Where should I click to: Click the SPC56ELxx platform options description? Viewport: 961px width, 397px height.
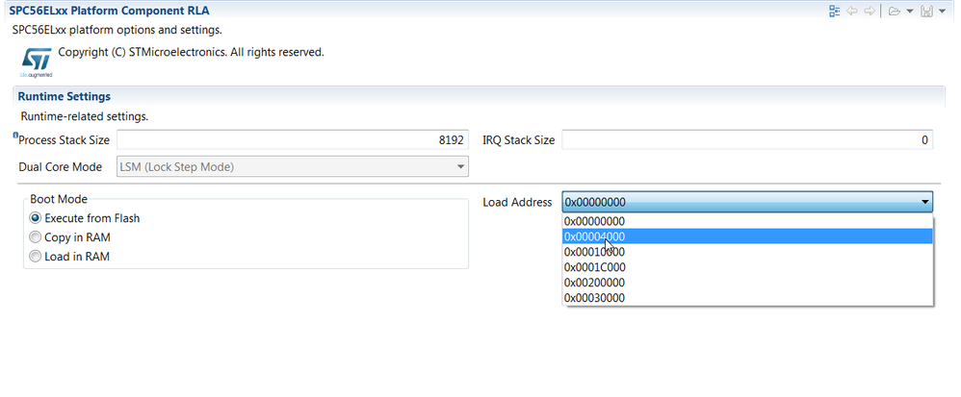117,30
